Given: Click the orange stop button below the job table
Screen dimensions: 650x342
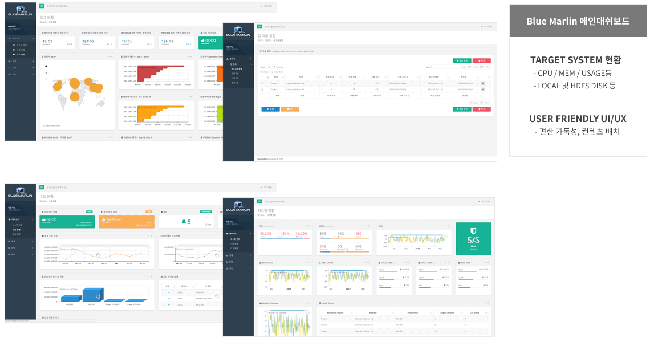Looking at the screenshot, I should pyautogui.click(x=290, y=109).
